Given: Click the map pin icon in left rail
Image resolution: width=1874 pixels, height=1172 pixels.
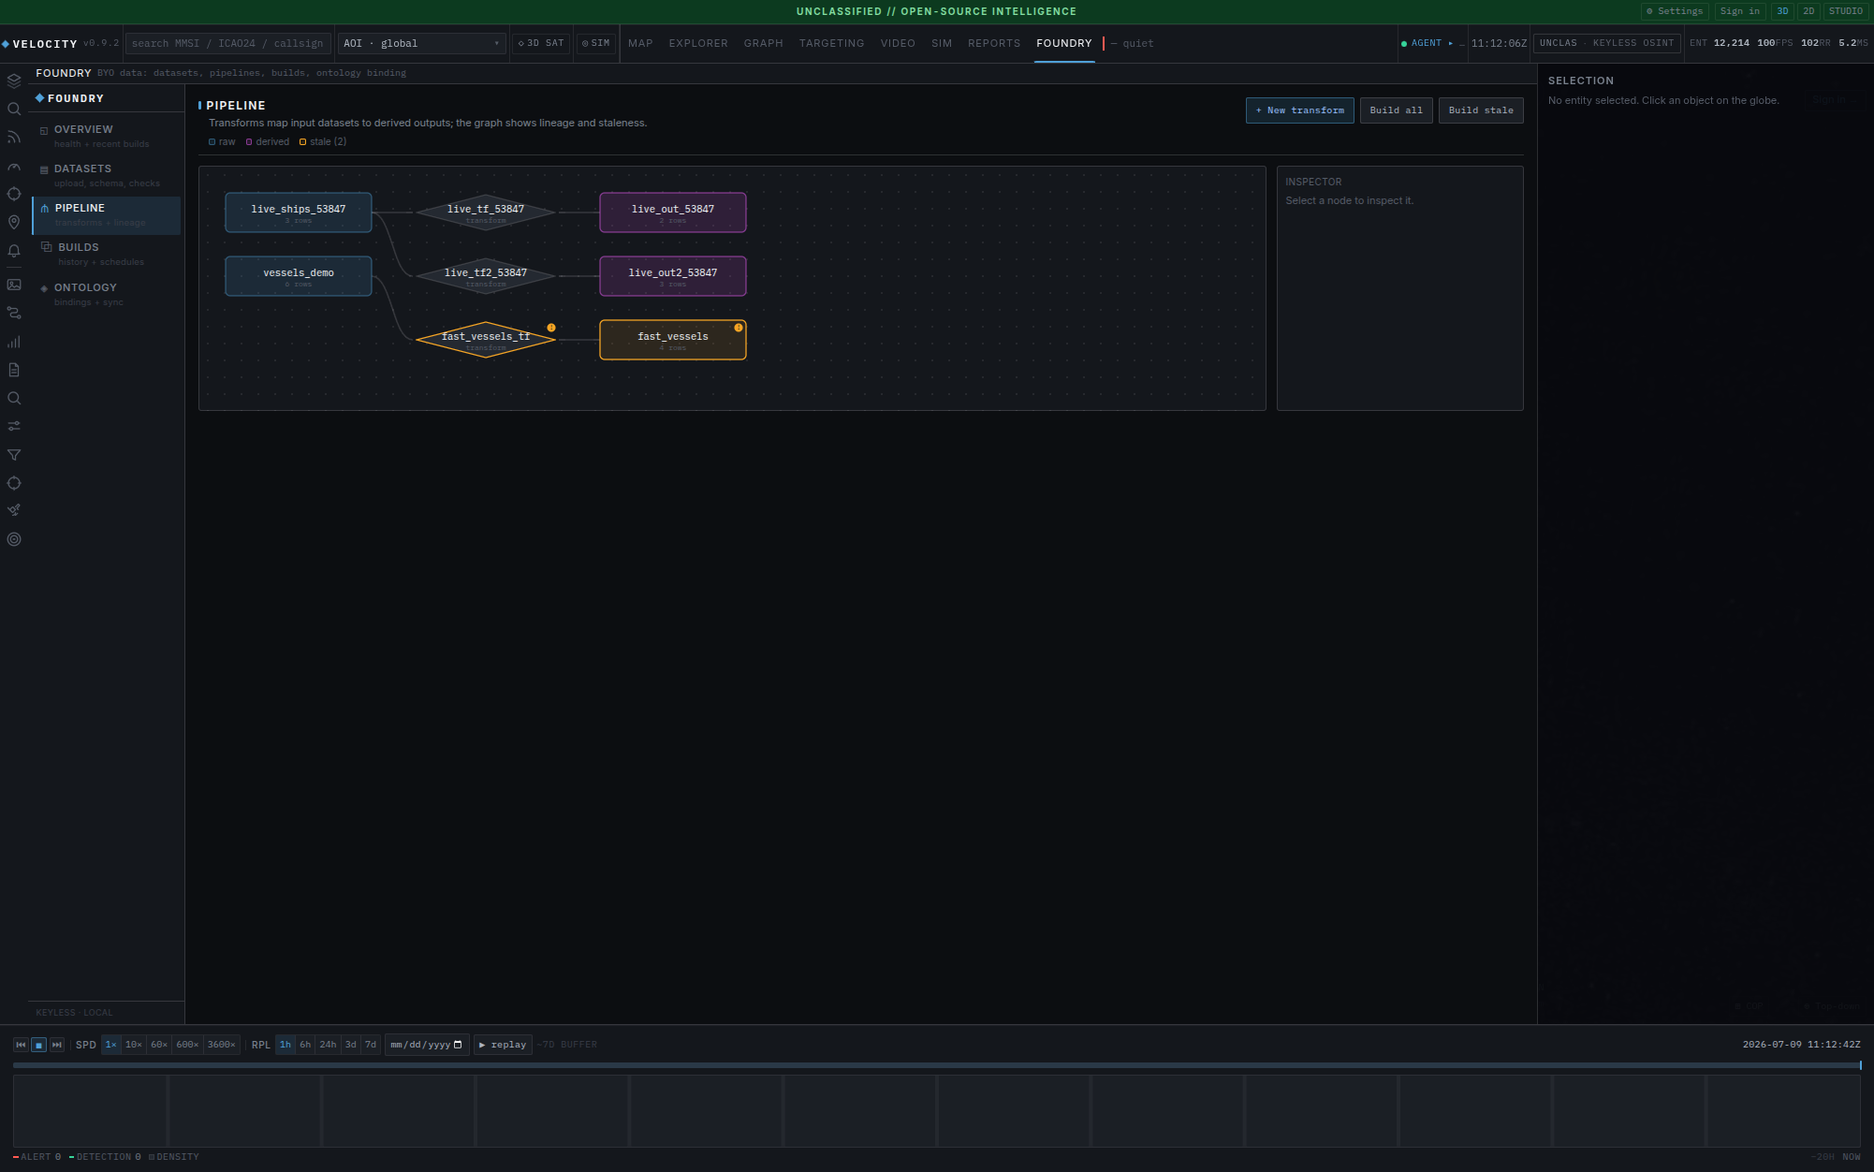Looking at the screenshot, I should coord(14,223).
